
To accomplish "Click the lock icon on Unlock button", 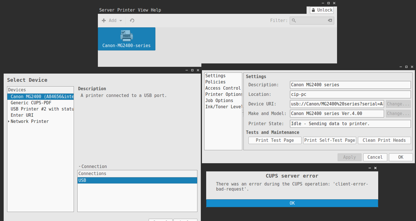I will (x=313, y=10).
